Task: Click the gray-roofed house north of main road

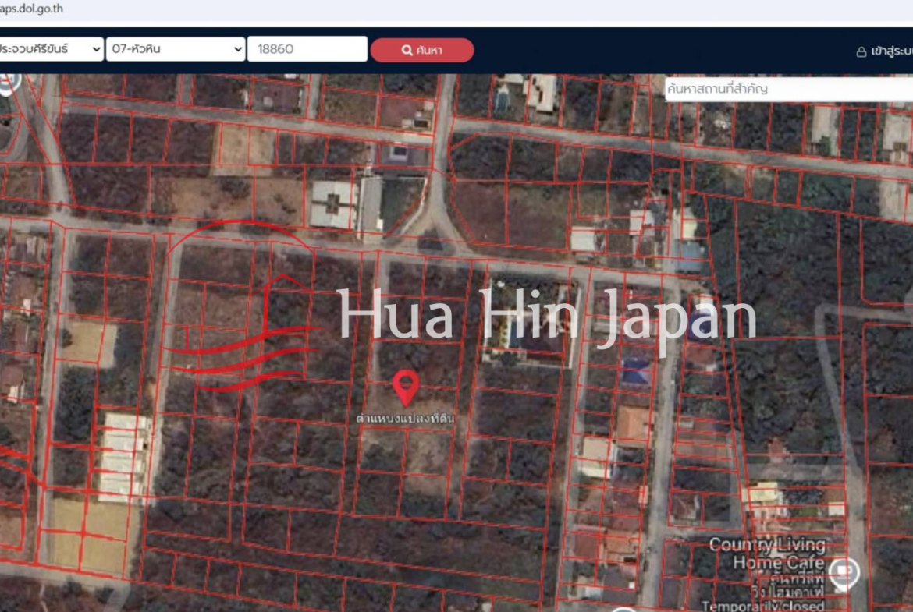Action: pyautogui.click(x=334, y=204)
